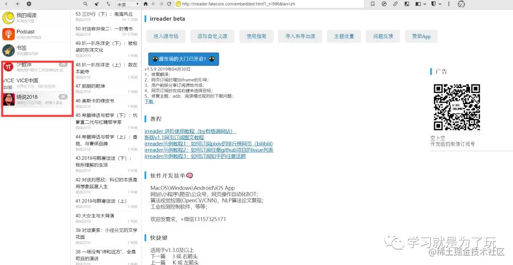Viewport: 513px width, 265px height.
Task: Click the blue 源市场的大门已开启 button
Action: coord(183,59)
